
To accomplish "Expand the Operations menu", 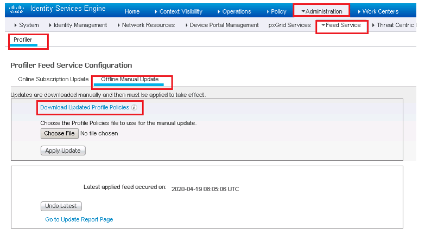I will click(x=234, y=11).
